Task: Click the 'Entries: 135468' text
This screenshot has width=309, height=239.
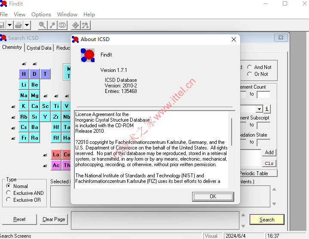Action: pos(121,91)
